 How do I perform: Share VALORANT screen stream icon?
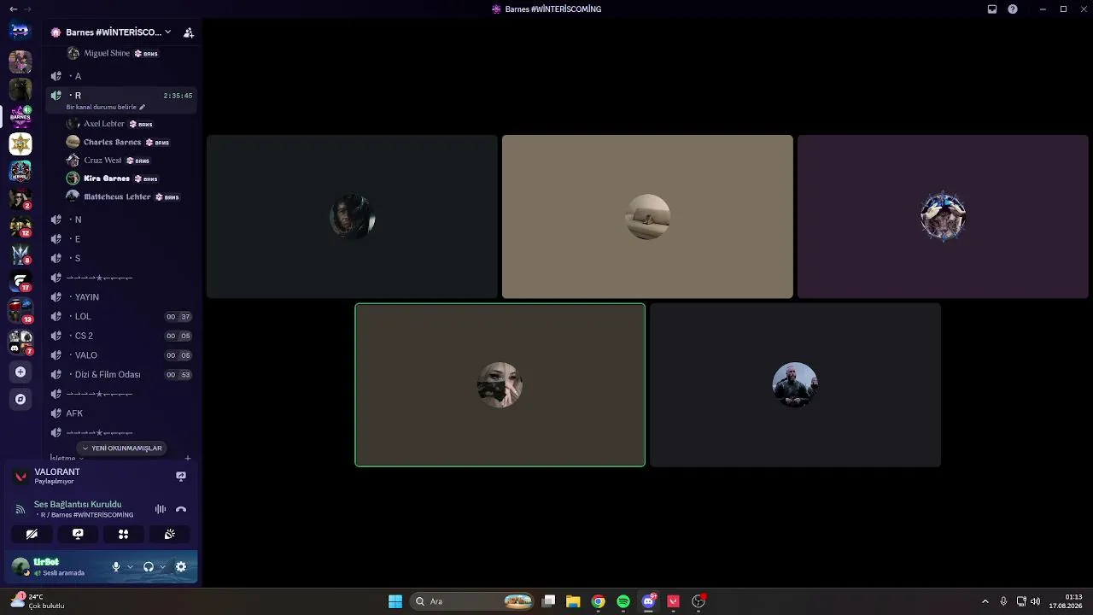tap(181, 476)
